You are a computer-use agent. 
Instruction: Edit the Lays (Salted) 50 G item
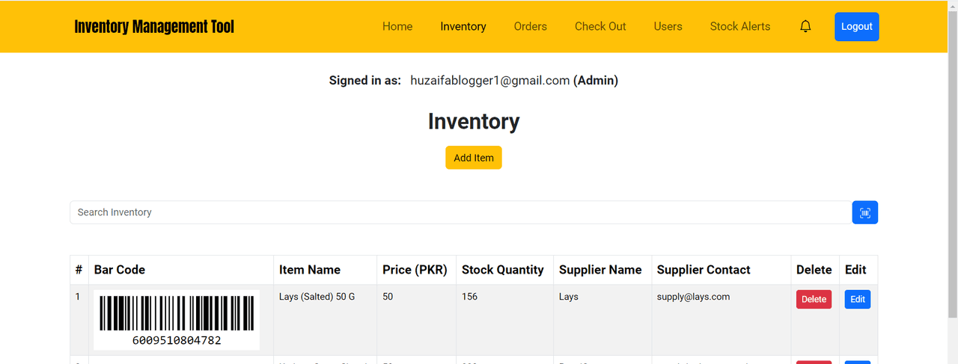pyautogui.click(x=857, y=300)
